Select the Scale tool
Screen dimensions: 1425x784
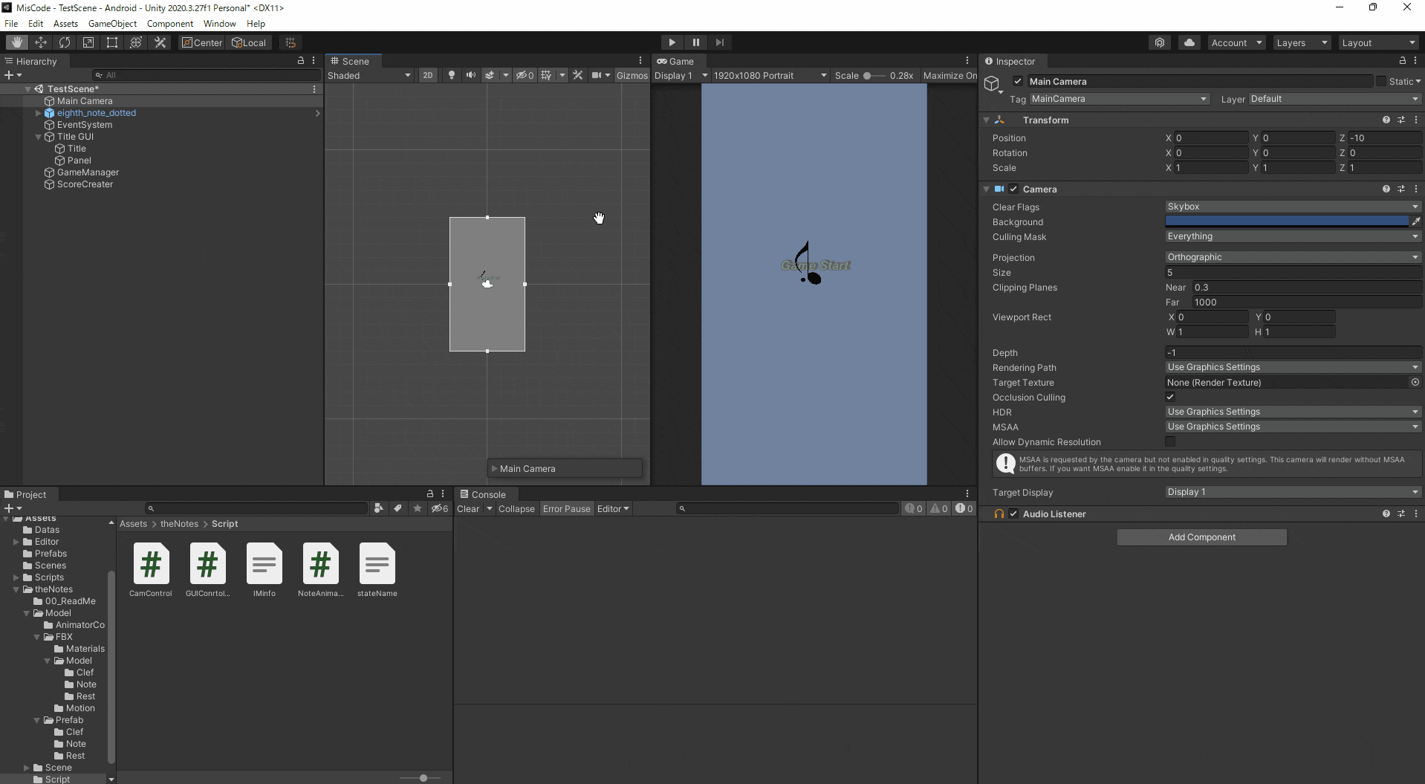coord(88,42)
